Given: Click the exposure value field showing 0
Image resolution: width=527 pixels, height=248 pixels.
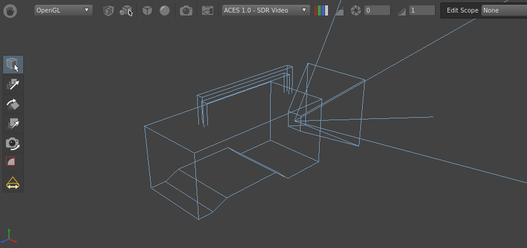Looking at the screenshot, I should 377,10.
